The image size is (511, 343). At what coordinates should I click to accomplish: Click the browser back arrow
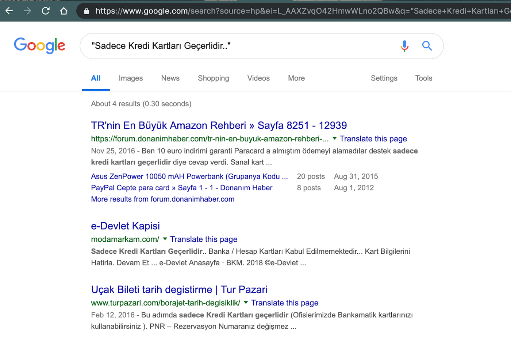coord(9,11)
